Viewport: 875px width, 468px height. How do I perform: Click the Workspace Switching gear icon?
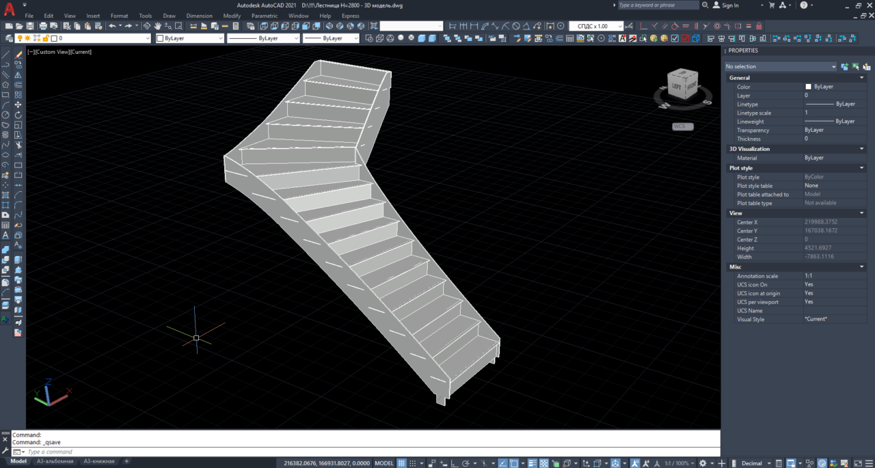[703, 463]
